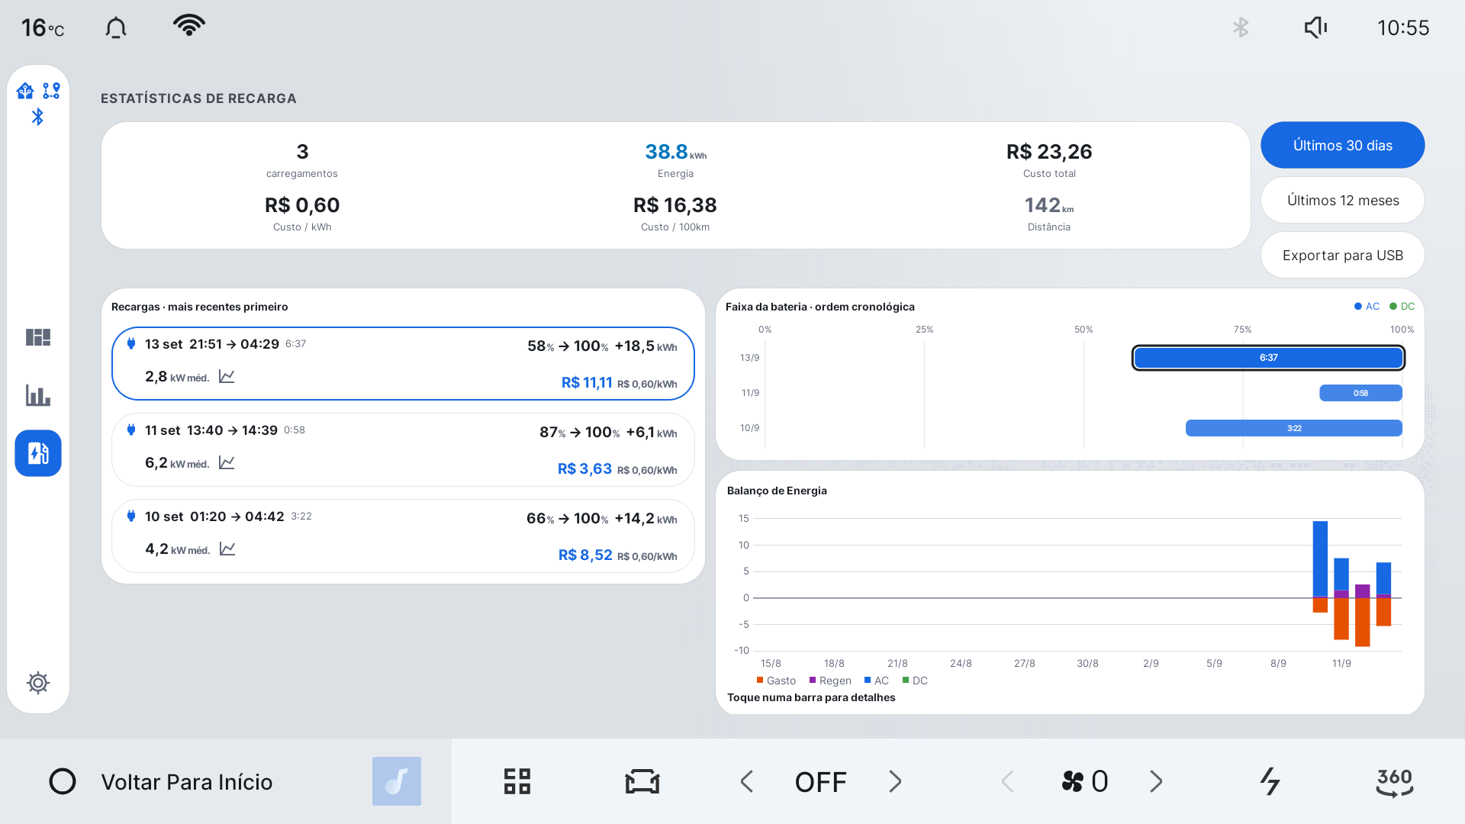Image resolution: width=1465 pixels, height=824 pixels.
Task: Tap the 16°C outside temperature
Action: click(x=43, y=28)
